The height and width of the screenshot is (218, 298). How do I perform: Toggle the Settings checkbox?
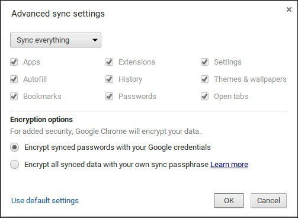tap(205, 62)
